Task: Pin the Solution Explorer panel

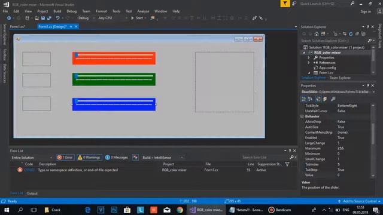Action: (368, 26)
